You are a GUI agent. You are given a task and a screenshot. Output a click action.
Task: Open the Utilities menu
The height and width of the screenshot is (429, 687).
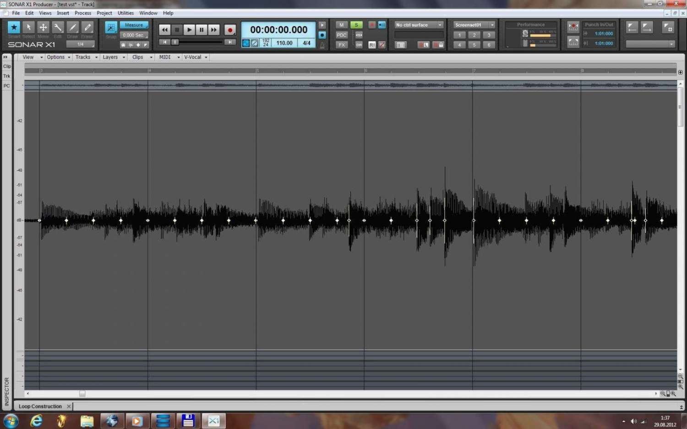[x=125, y=13]
